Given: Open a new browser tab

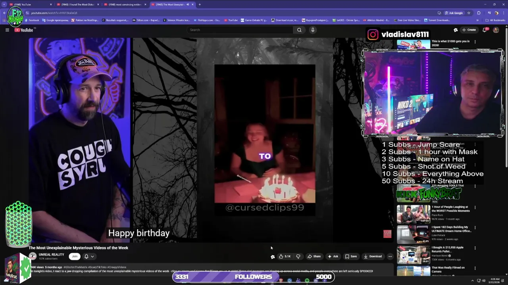Looking at the screenshot, I should 200,4.
